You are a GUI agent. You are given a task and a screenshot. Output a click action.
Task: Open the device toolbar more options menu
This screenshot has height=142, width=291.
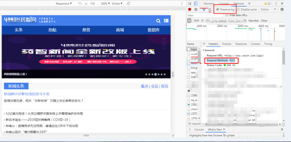(182, 4)
